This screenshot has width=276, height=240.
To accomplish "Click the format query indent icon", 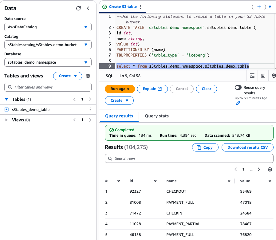I will pyautogui.click(x=252, y=76).
